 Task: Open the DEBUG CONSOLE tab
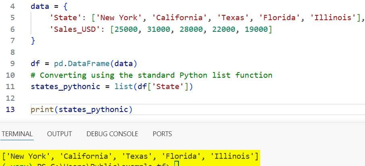pyautogui.click(x=112, y=134)
